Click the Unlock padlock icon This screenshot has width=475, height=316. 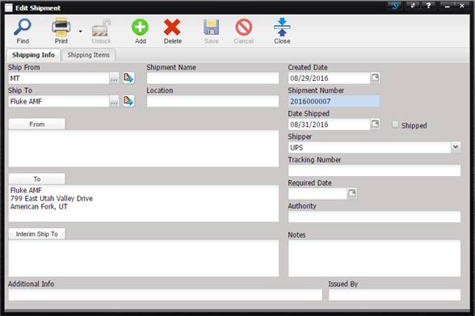point(102,27)
